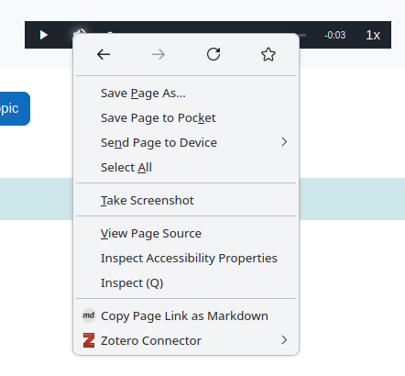The image size is (405, 376).
Task: Bookmark the page with the star icon
Action: pos(268,54)
